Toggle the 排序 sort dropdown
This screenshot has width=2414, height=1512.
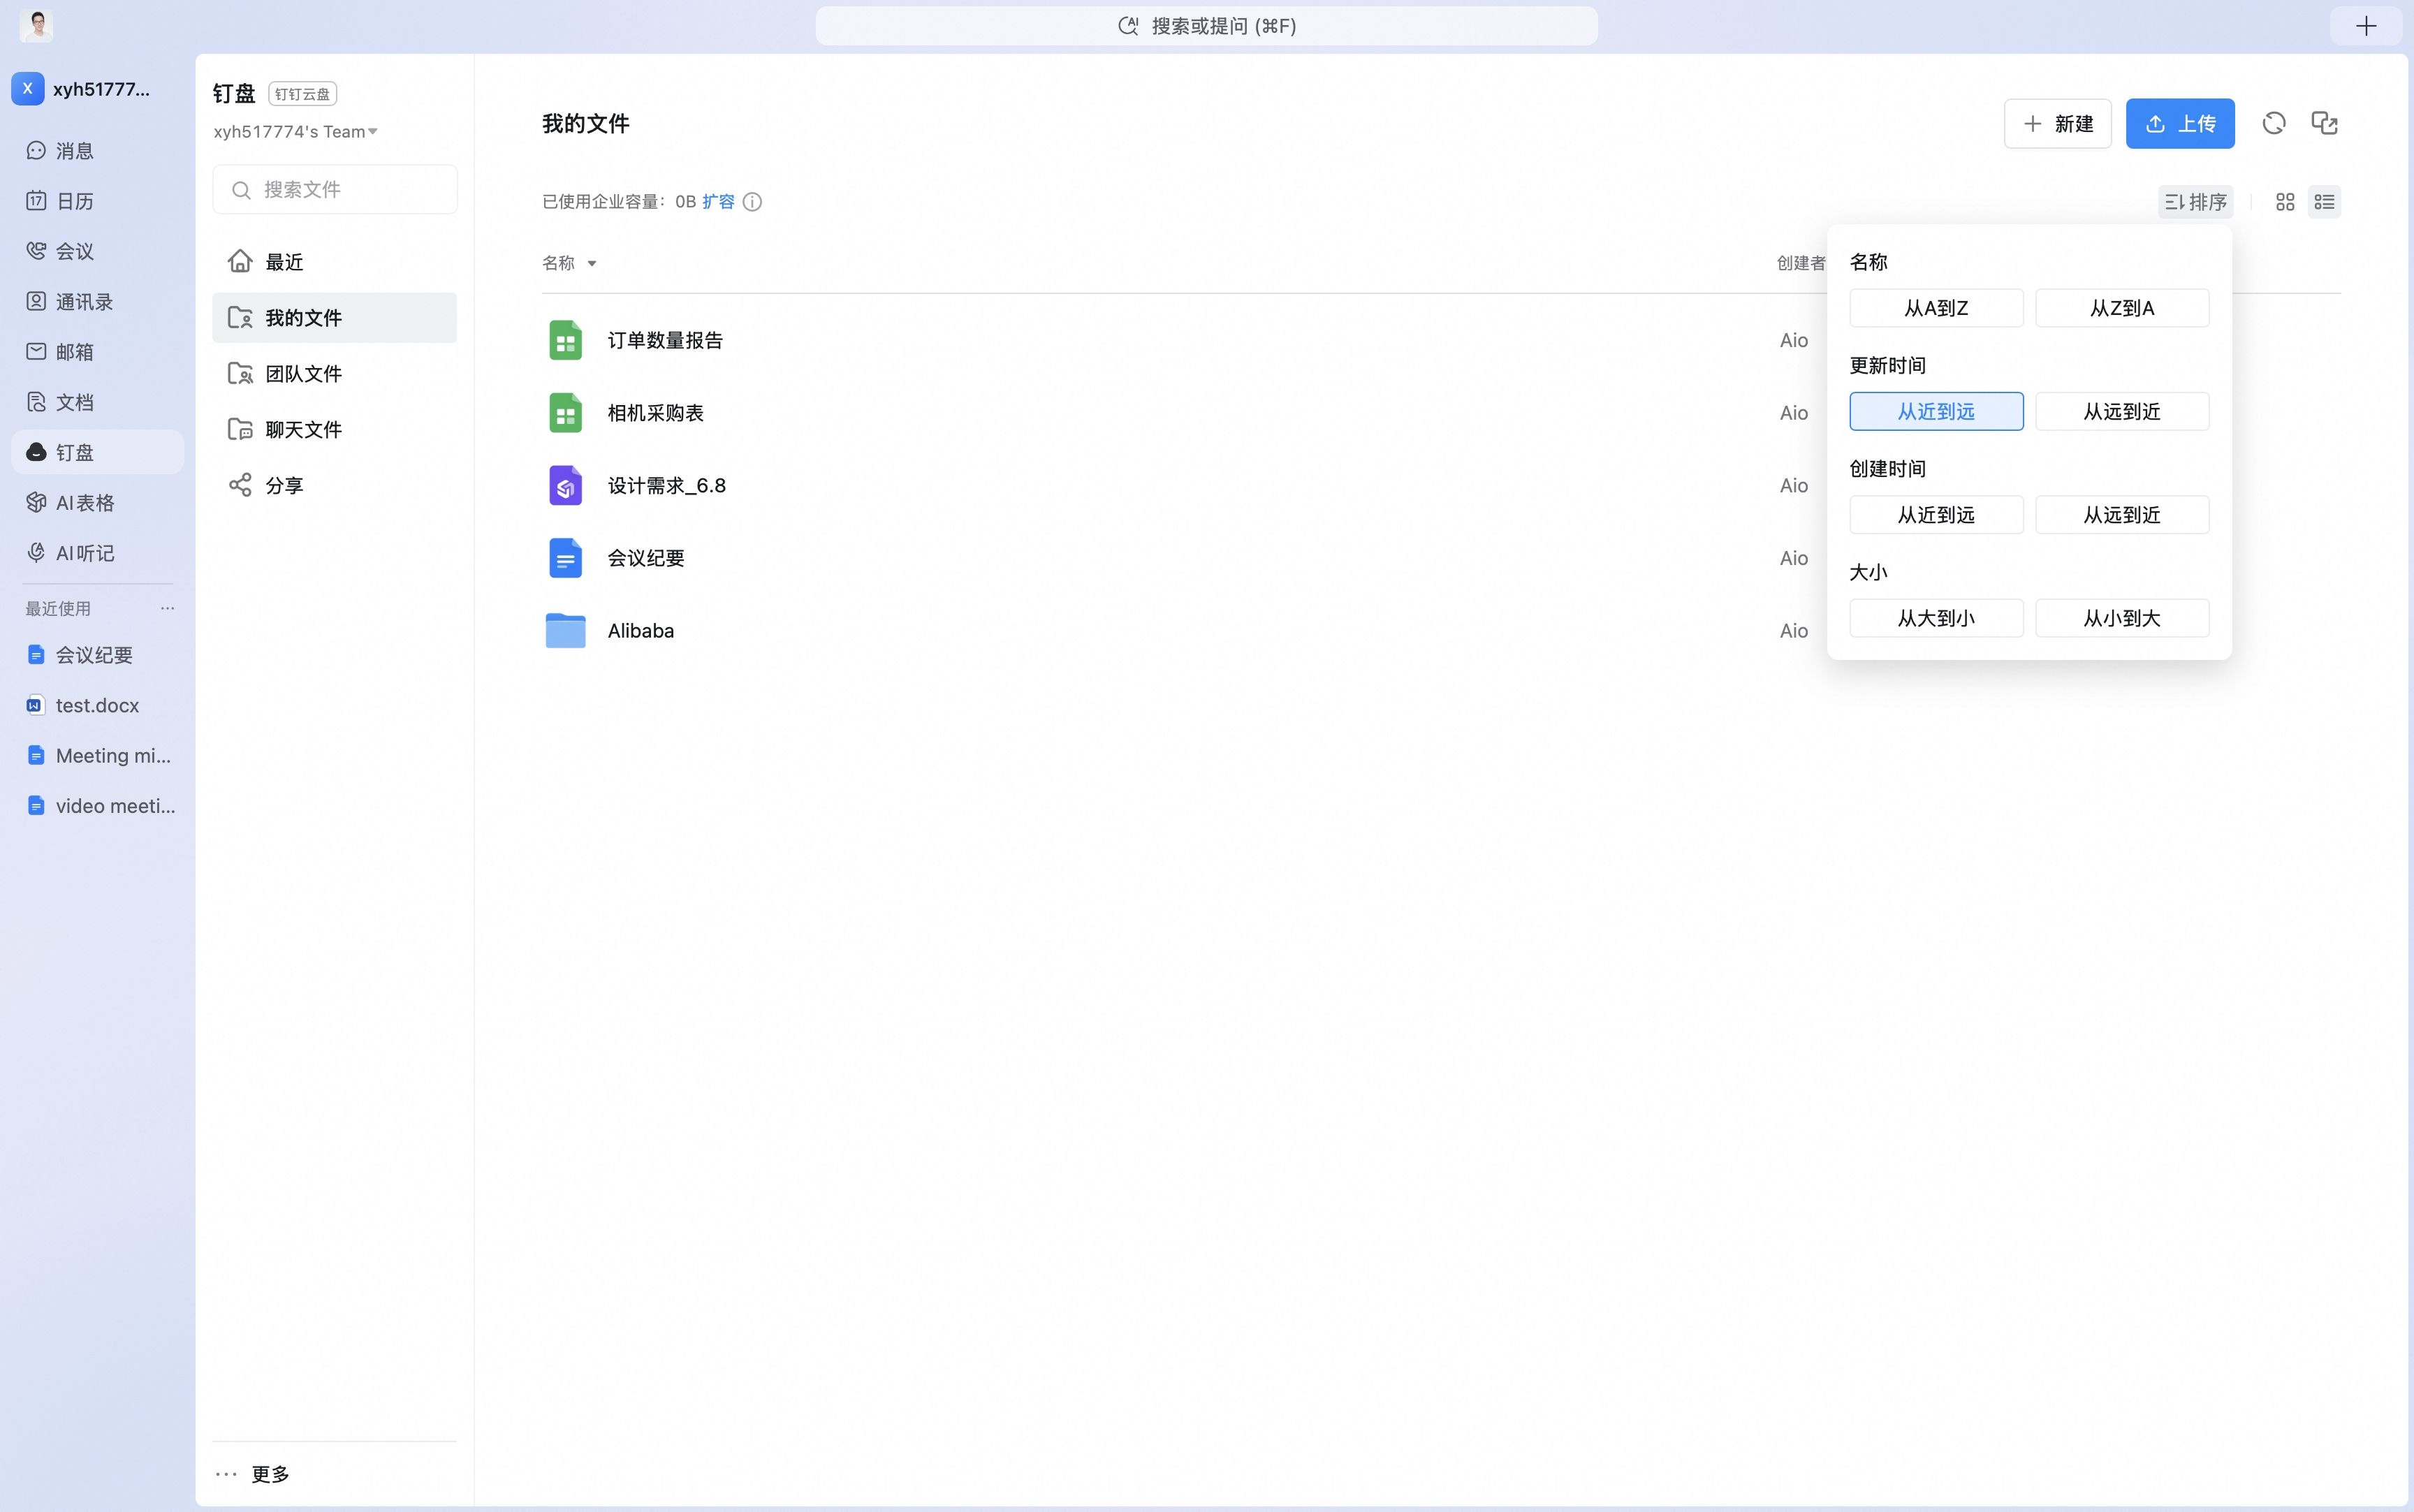point(2195,202)
